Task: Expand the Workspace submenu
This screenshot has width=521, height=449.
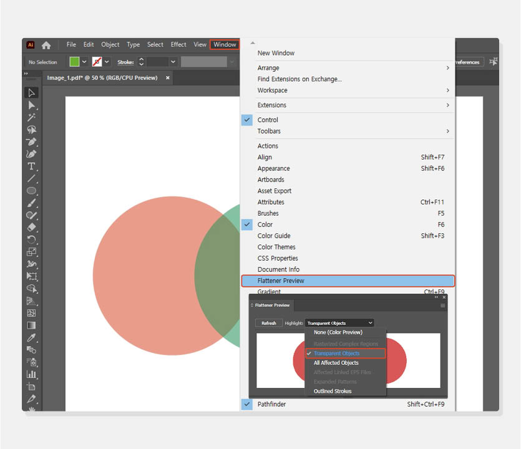Action: click(348, 90)
